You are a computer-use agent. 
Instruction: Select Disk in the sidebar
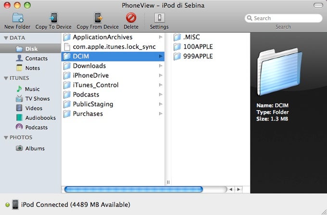click(x=30, y=48)
